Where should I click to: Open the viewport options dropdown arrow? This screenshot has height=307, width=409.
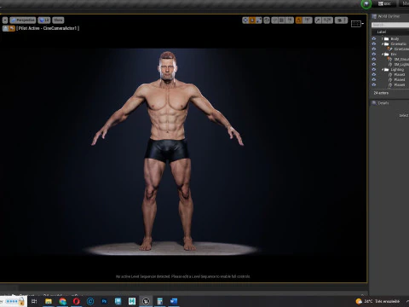(5, 20)
